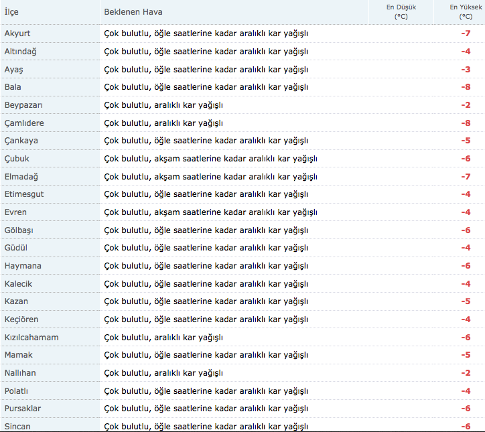485x432 pixels.
Task: Select the Altındağ district name
Action: (x=21, y=52)
